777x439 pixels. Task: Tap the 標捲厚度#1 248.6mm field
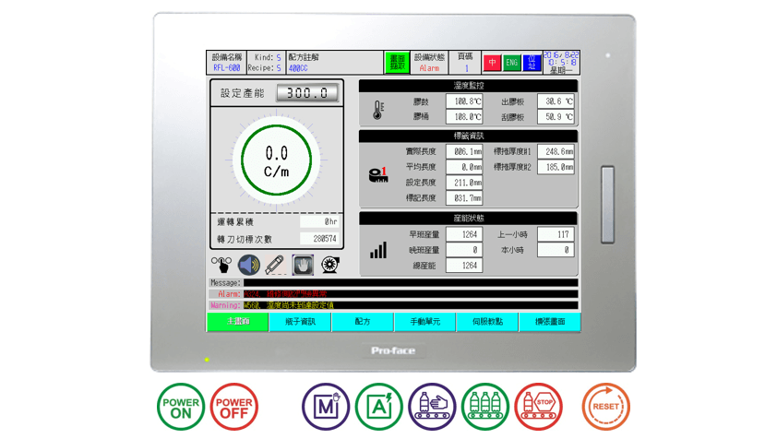[x=556, y=151]
